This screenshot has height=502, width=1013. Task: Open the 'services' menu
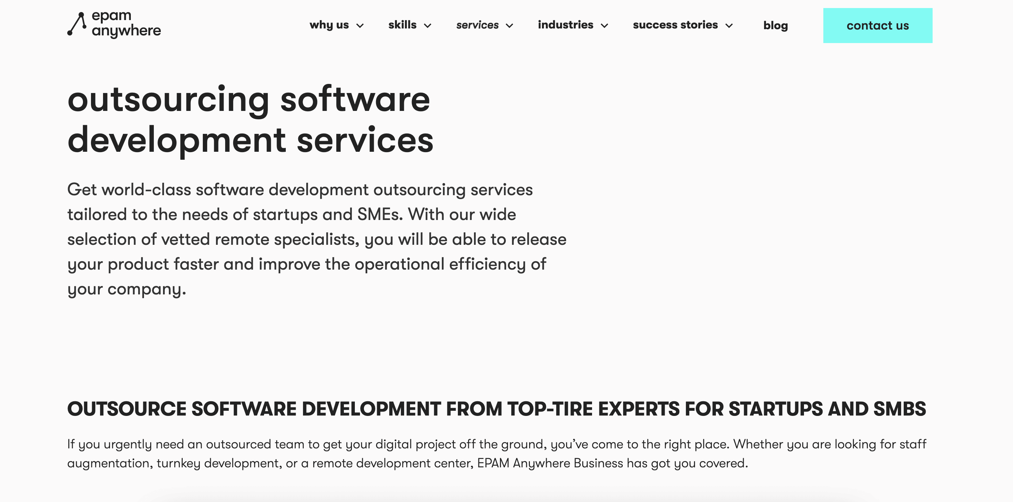pos(477,25)
